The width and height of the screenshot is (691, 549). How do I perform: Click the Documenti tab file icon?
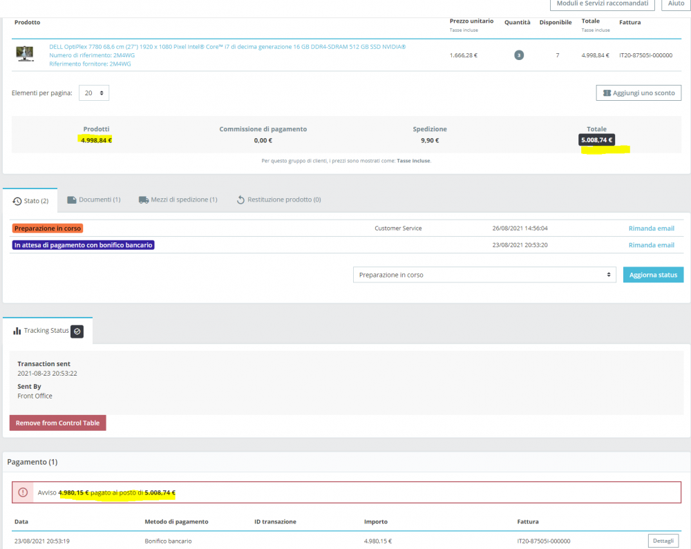(71, 200)
